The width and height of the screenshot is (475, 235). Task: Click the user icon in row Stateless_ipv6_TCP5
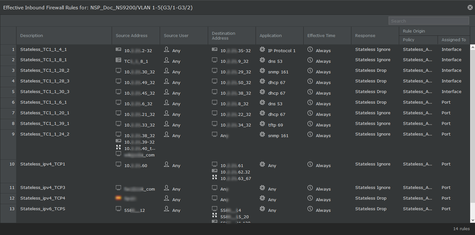point(167,209)
